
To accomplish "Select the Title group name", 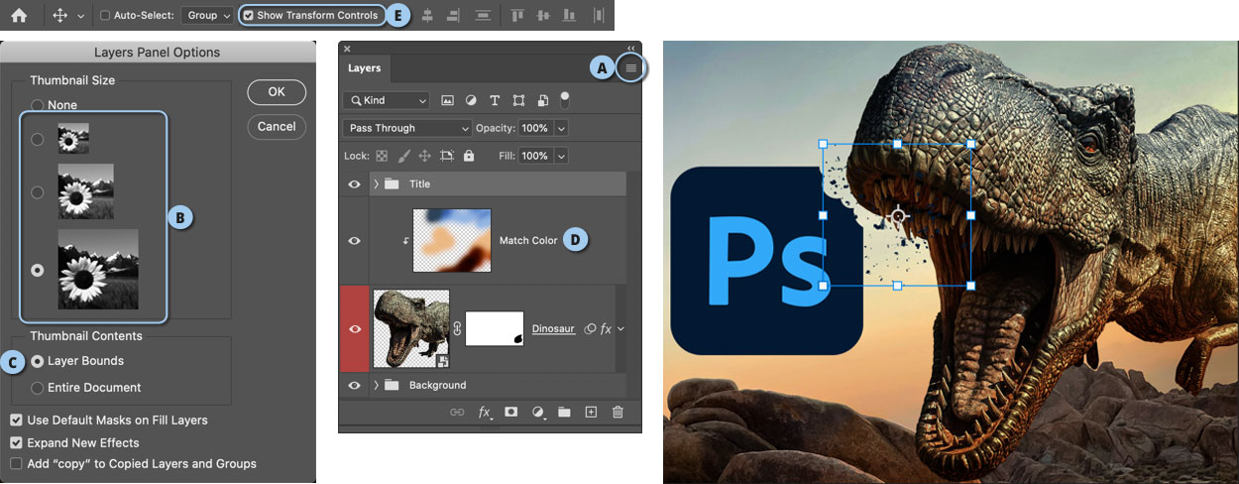I will click(419, 183).
